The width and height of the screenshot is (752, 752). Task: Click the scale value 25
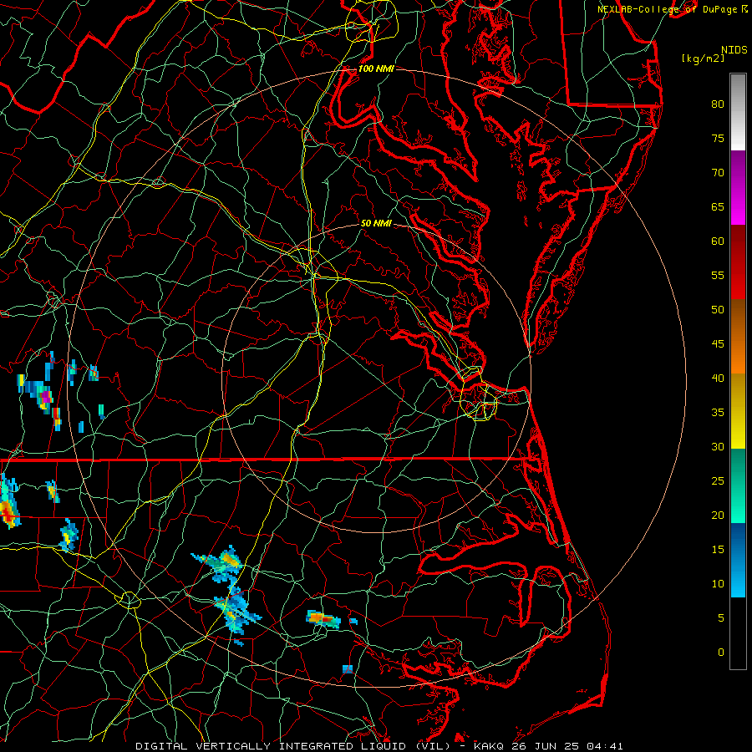point(718,481)
